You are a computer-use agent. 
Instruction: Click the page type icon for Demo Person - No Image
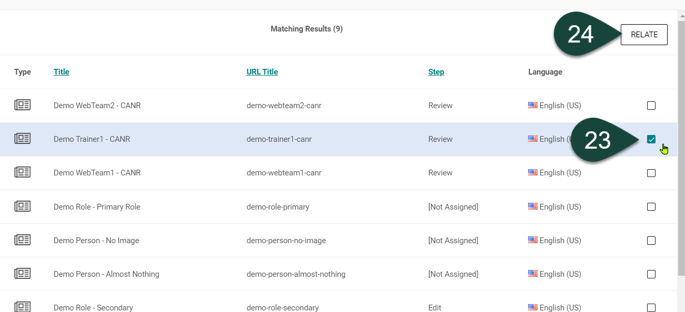click(22, 240)
